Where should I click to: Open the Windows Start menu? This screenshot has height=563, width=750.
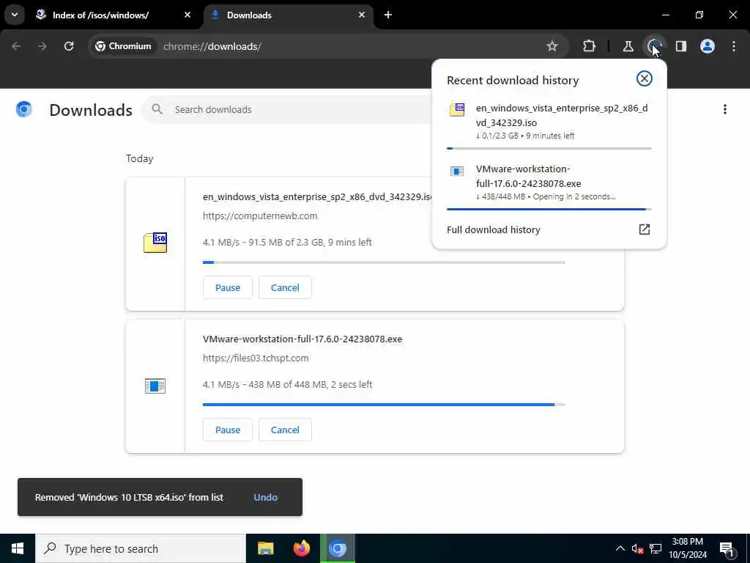18,548
